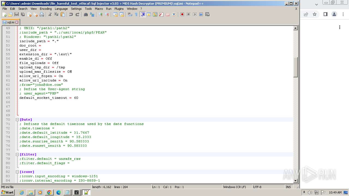Open the Search menu
The image size is (349, 196).
pos(23,9)
